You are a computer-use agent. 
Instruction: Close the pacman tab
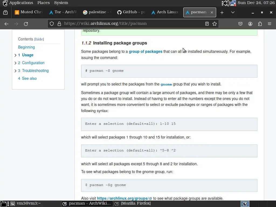(212, 12)
